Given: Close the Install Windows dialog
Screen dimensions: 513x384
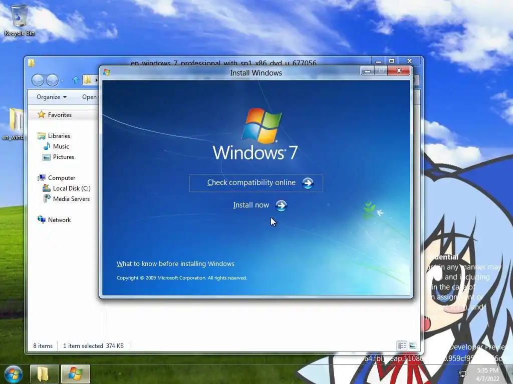Looking at the screenshot, I should (x=399, y=70).
